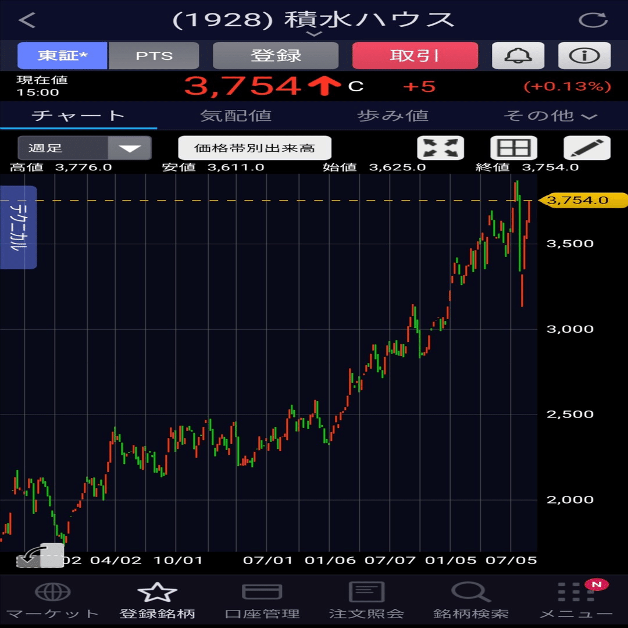Open stock info icon

(584, 56)
